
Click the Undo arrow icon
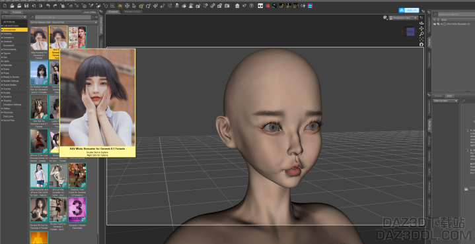48,6
